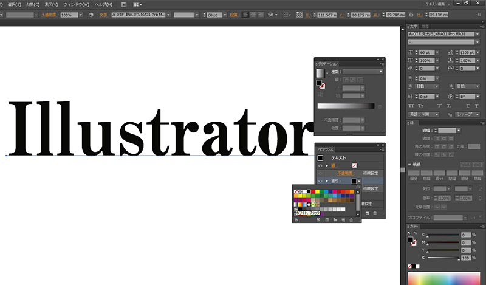Click the reference point grid icon
This screenshot has width=486, height=285.
click(299, 15)
